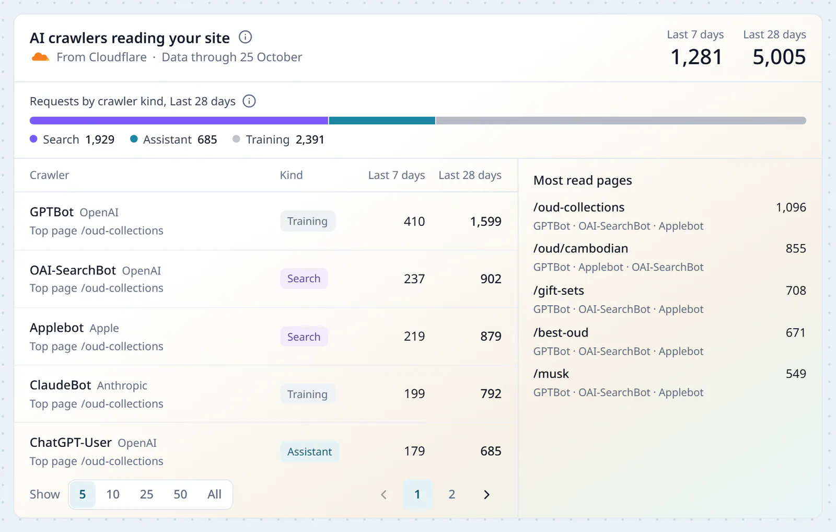Click Last 28 days table column header
836x532 pixels.
470,175
